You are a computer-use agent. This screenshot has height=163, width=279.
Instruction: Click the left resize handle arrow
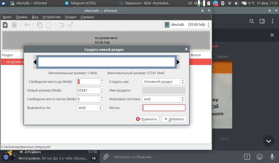click(x=35, y=62)
